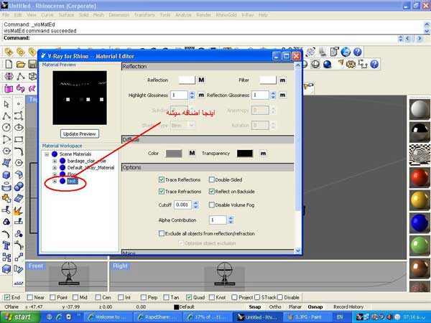Click the m map button beside Filter
431x323 pixels.
coord(282,80)
